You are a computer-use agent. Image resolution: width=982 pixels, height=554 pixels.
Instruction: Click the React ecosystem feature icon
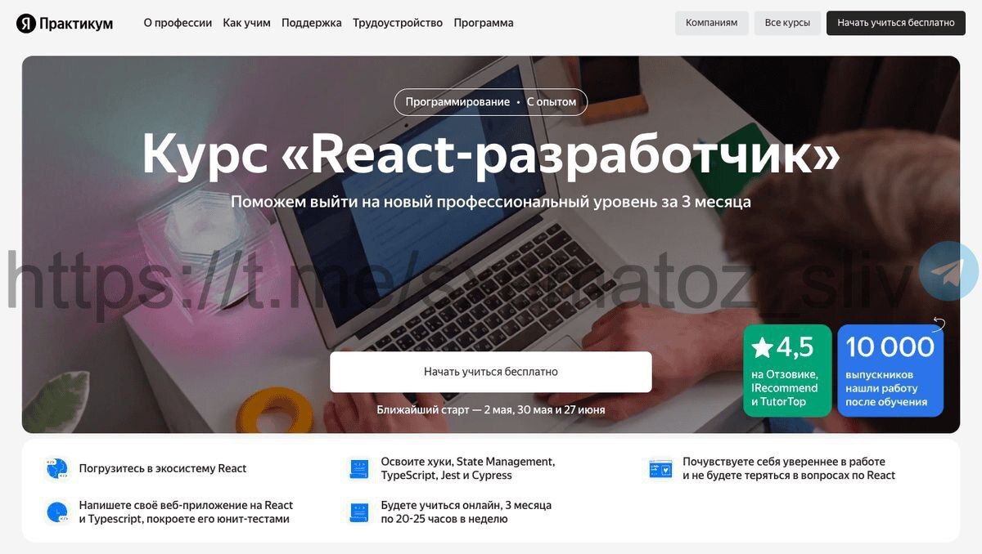(x=56, y=468)
